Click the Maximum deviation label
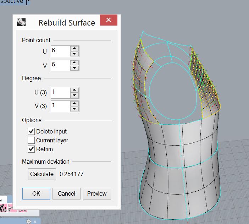Screen dimensions: 249x224 coord(45,162)
